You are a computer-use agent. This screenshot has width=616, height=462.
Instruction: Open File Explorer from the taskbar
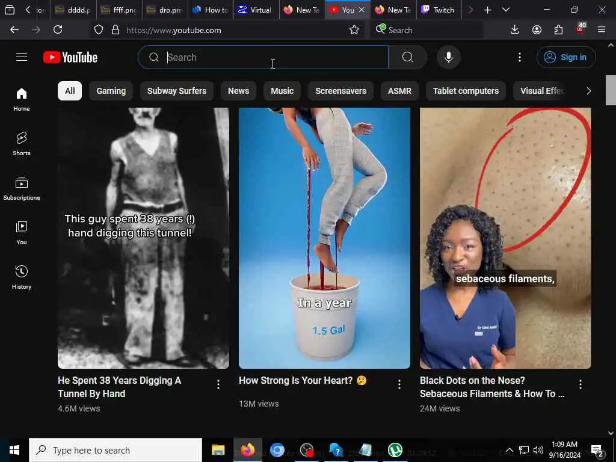tap(218, 450)
